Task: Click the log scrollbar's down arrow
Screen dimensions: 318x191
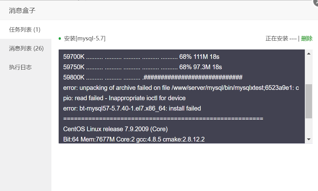Action: (309, 139)
